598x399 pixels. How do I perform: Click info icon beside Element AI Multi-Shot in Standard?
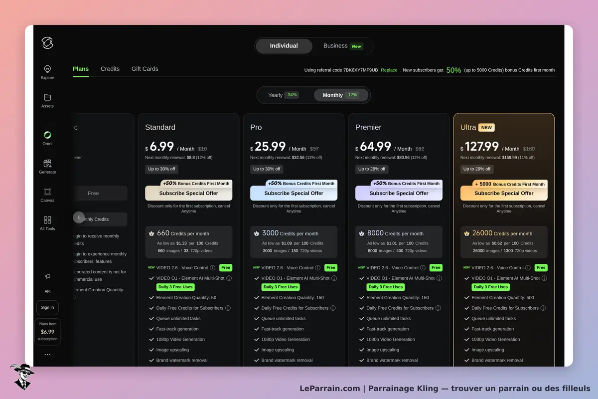click(229, 278)
